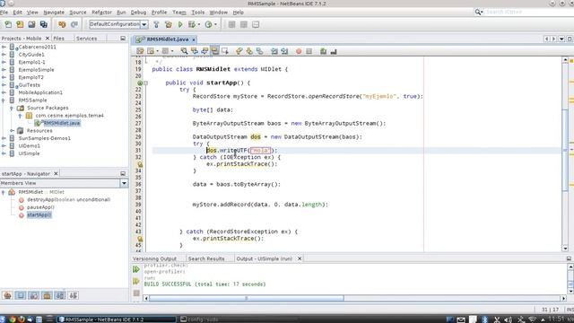The width and height of the screenshot is (574, 323).
Task: Click the Clean and Build icon
Action: coord(169,24)
